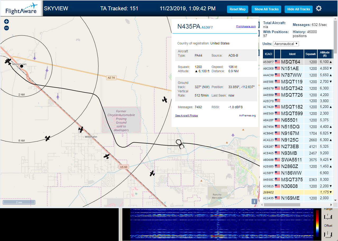Open settings with the gear icon
The width and height of the screenshot is (338, 241).
[319, 8]
